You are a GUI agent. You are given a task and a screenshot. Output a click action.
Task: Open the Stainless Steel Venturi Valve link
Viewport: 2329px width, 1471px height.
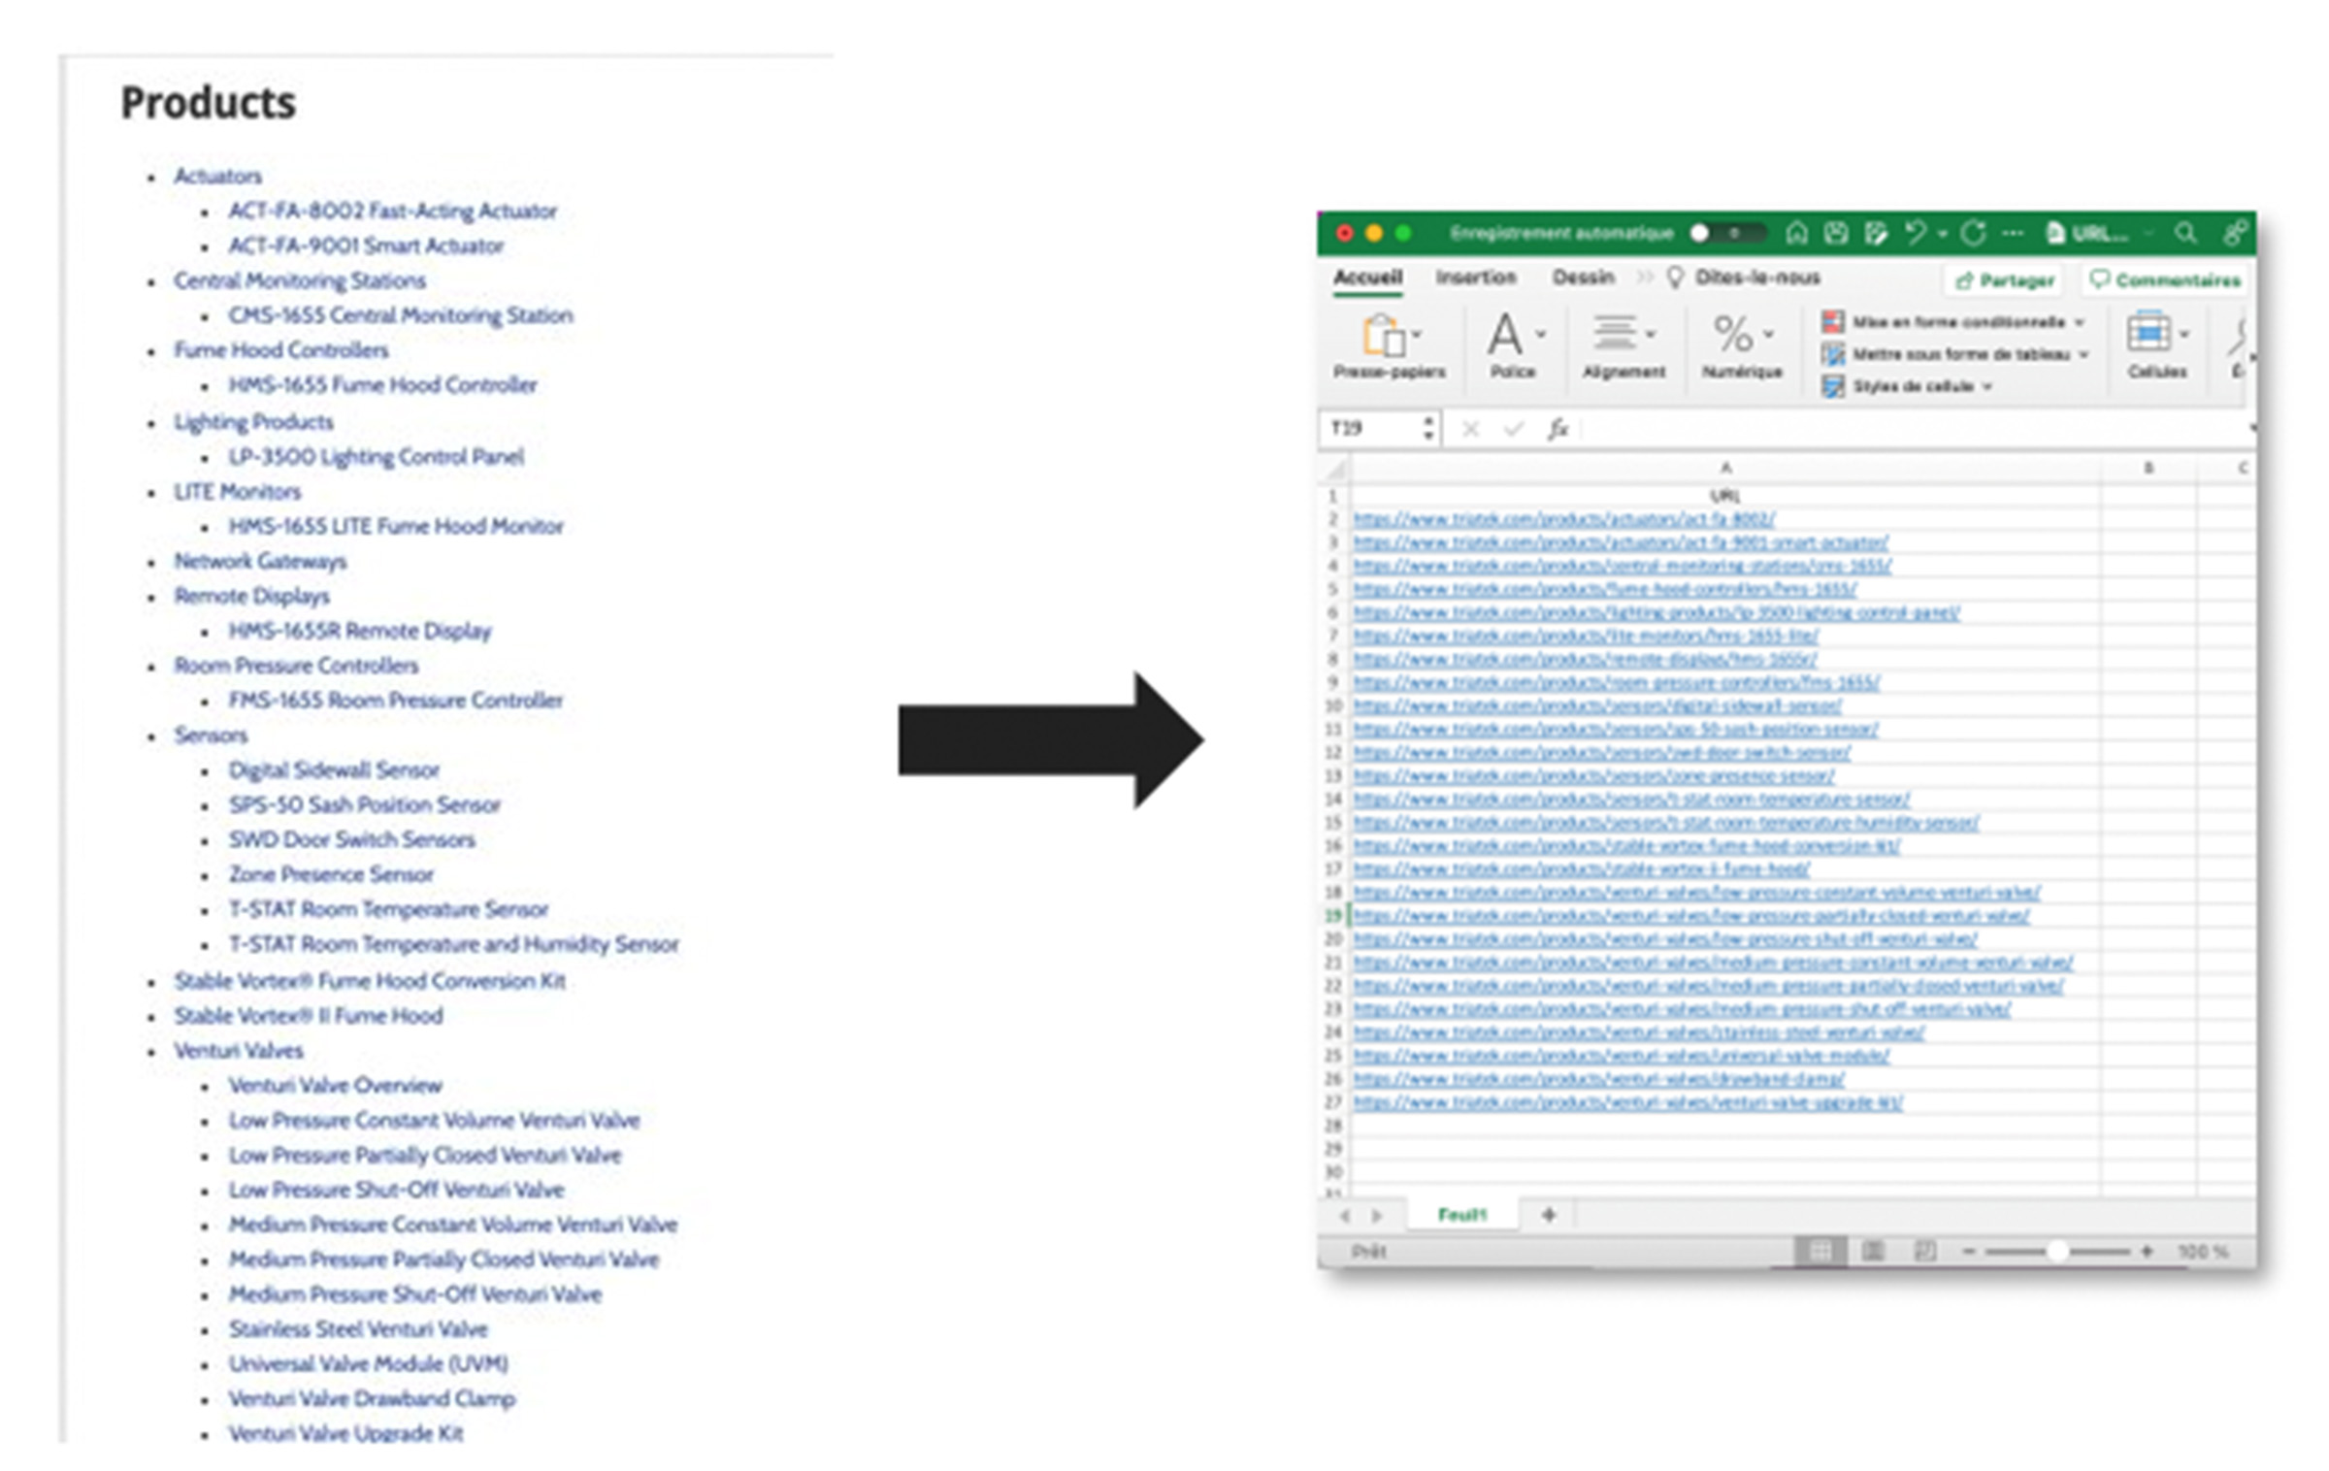coord(357,1328)
